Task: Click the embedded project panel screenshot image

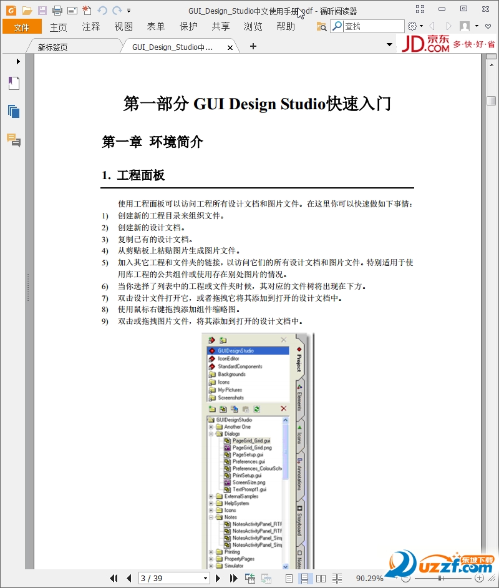Action: 258,451
